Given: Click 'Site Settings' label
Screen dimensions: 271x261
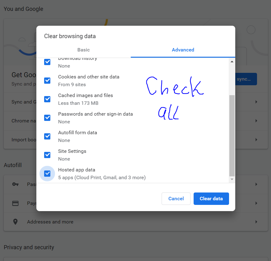Looking at the screenshot, I should click(72, 151).
